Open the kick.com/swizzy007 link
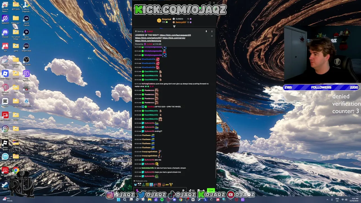Image resolution: width=361 pixels, height=203 pixels. click(x=148, y=38)
